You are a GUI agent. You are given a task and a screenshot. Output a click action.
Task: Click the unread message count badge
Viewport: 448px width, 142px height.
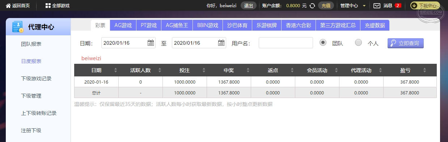(x=398, y=5)
